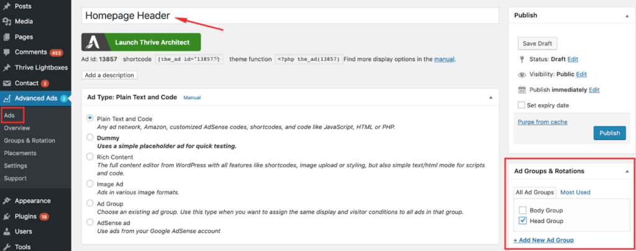
Task: Check the Body Group checkbox
Action: (523, 211)
